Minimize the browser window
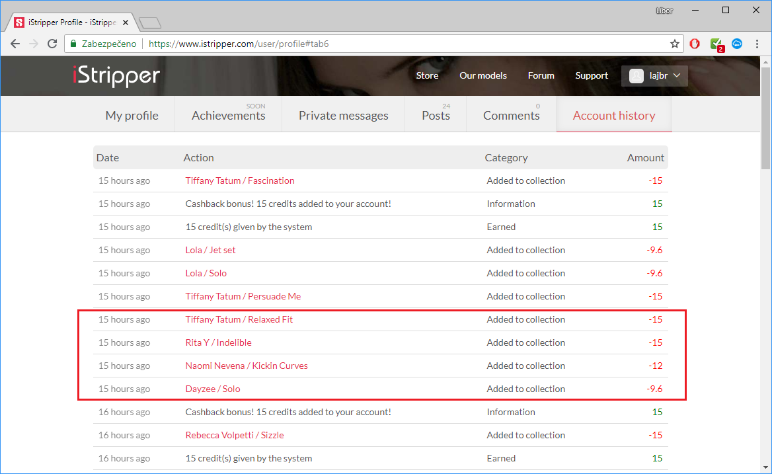 [x=695, y=11]
